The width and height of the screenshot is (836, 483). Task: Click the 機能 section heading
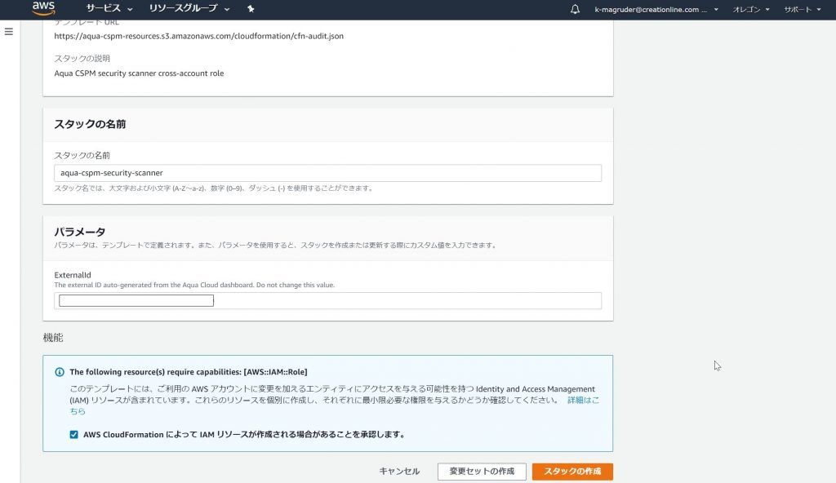point(53,338)
